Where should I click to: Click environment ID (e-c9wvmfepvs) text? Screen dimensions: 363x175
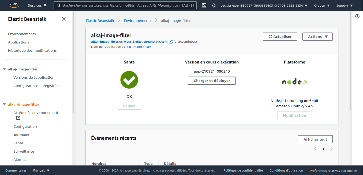click(185, 42)
